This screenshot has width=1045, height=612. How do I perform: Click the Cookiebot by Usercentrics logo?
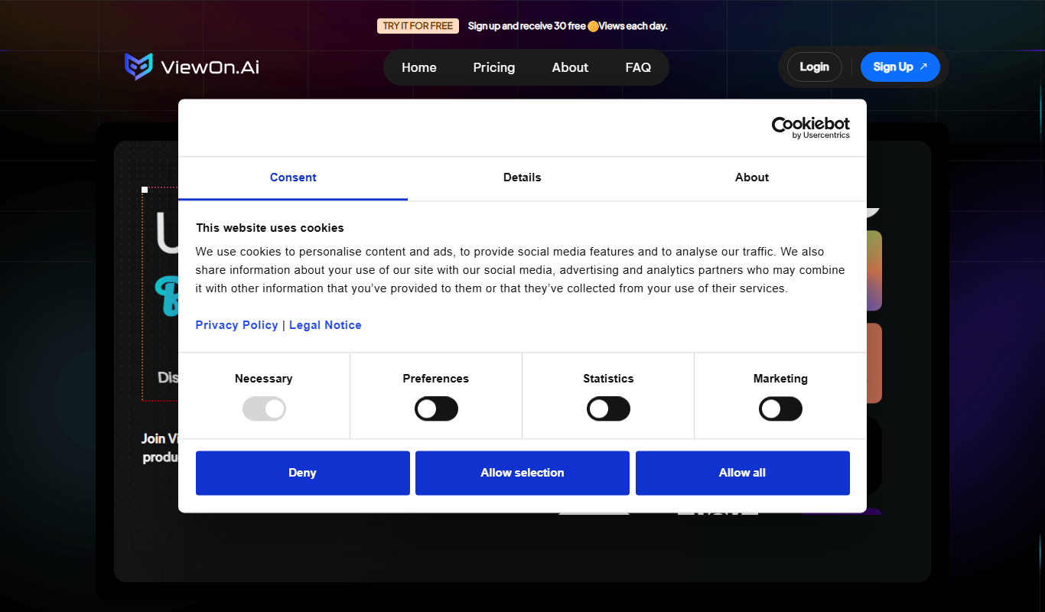[810, 128]
